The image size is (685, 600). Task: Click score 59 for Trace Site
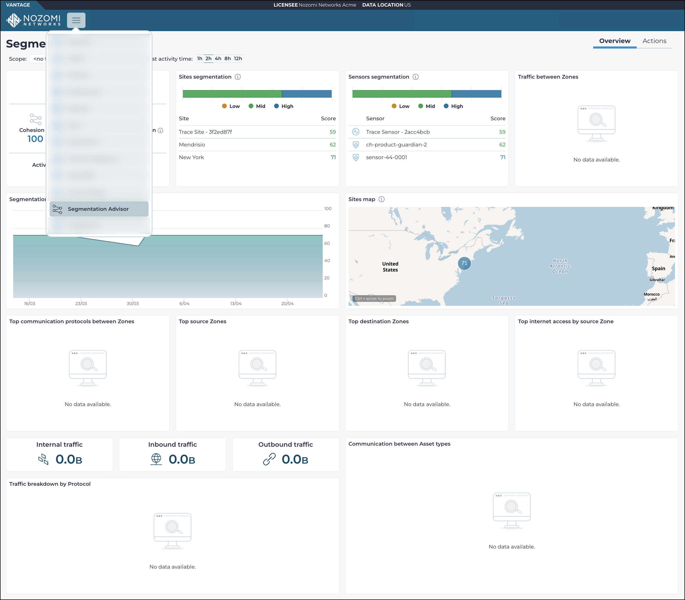click(x=332, y=132)
